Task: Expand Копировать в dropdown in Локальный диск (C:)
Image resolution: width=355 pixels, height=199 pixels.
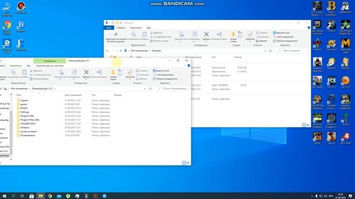Action: pos(74,80)
